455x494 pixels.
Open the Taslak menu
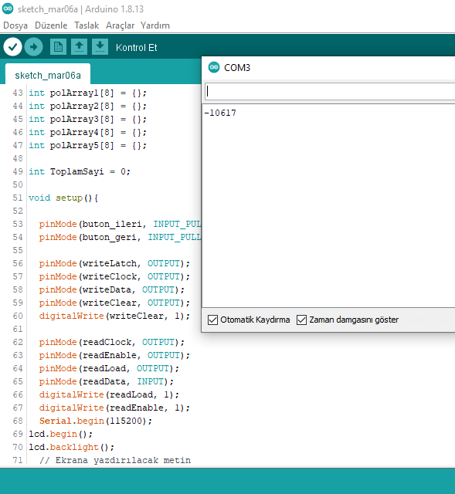pos(87,25)
